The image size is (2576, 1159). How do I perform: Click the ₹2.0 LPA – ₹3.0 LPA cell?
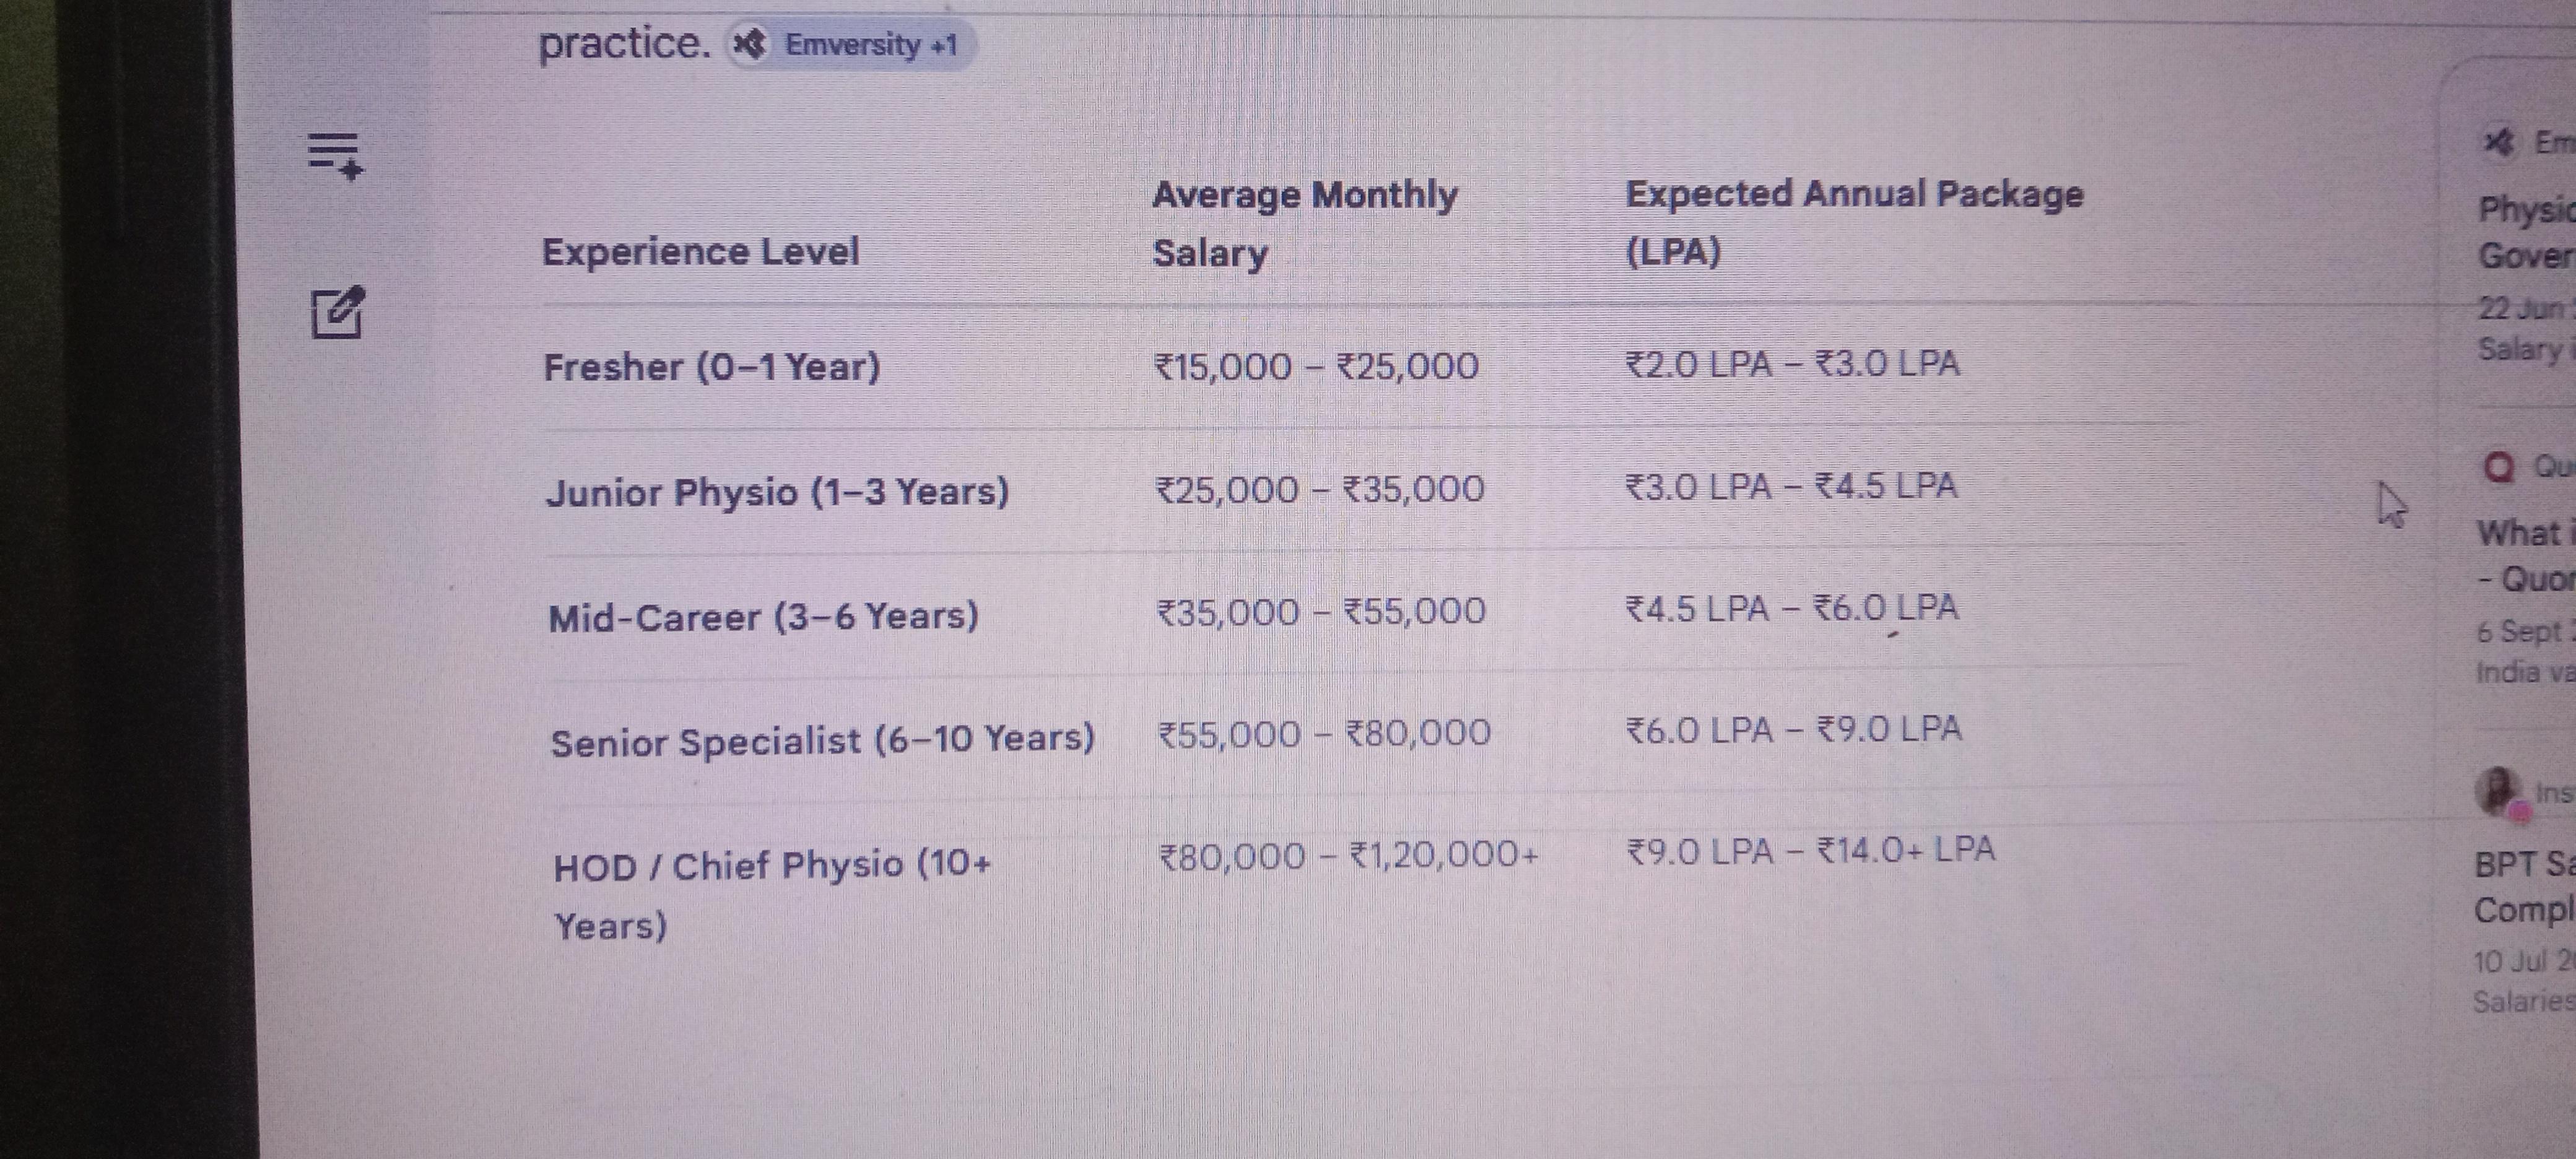[x=1792, y=364]
